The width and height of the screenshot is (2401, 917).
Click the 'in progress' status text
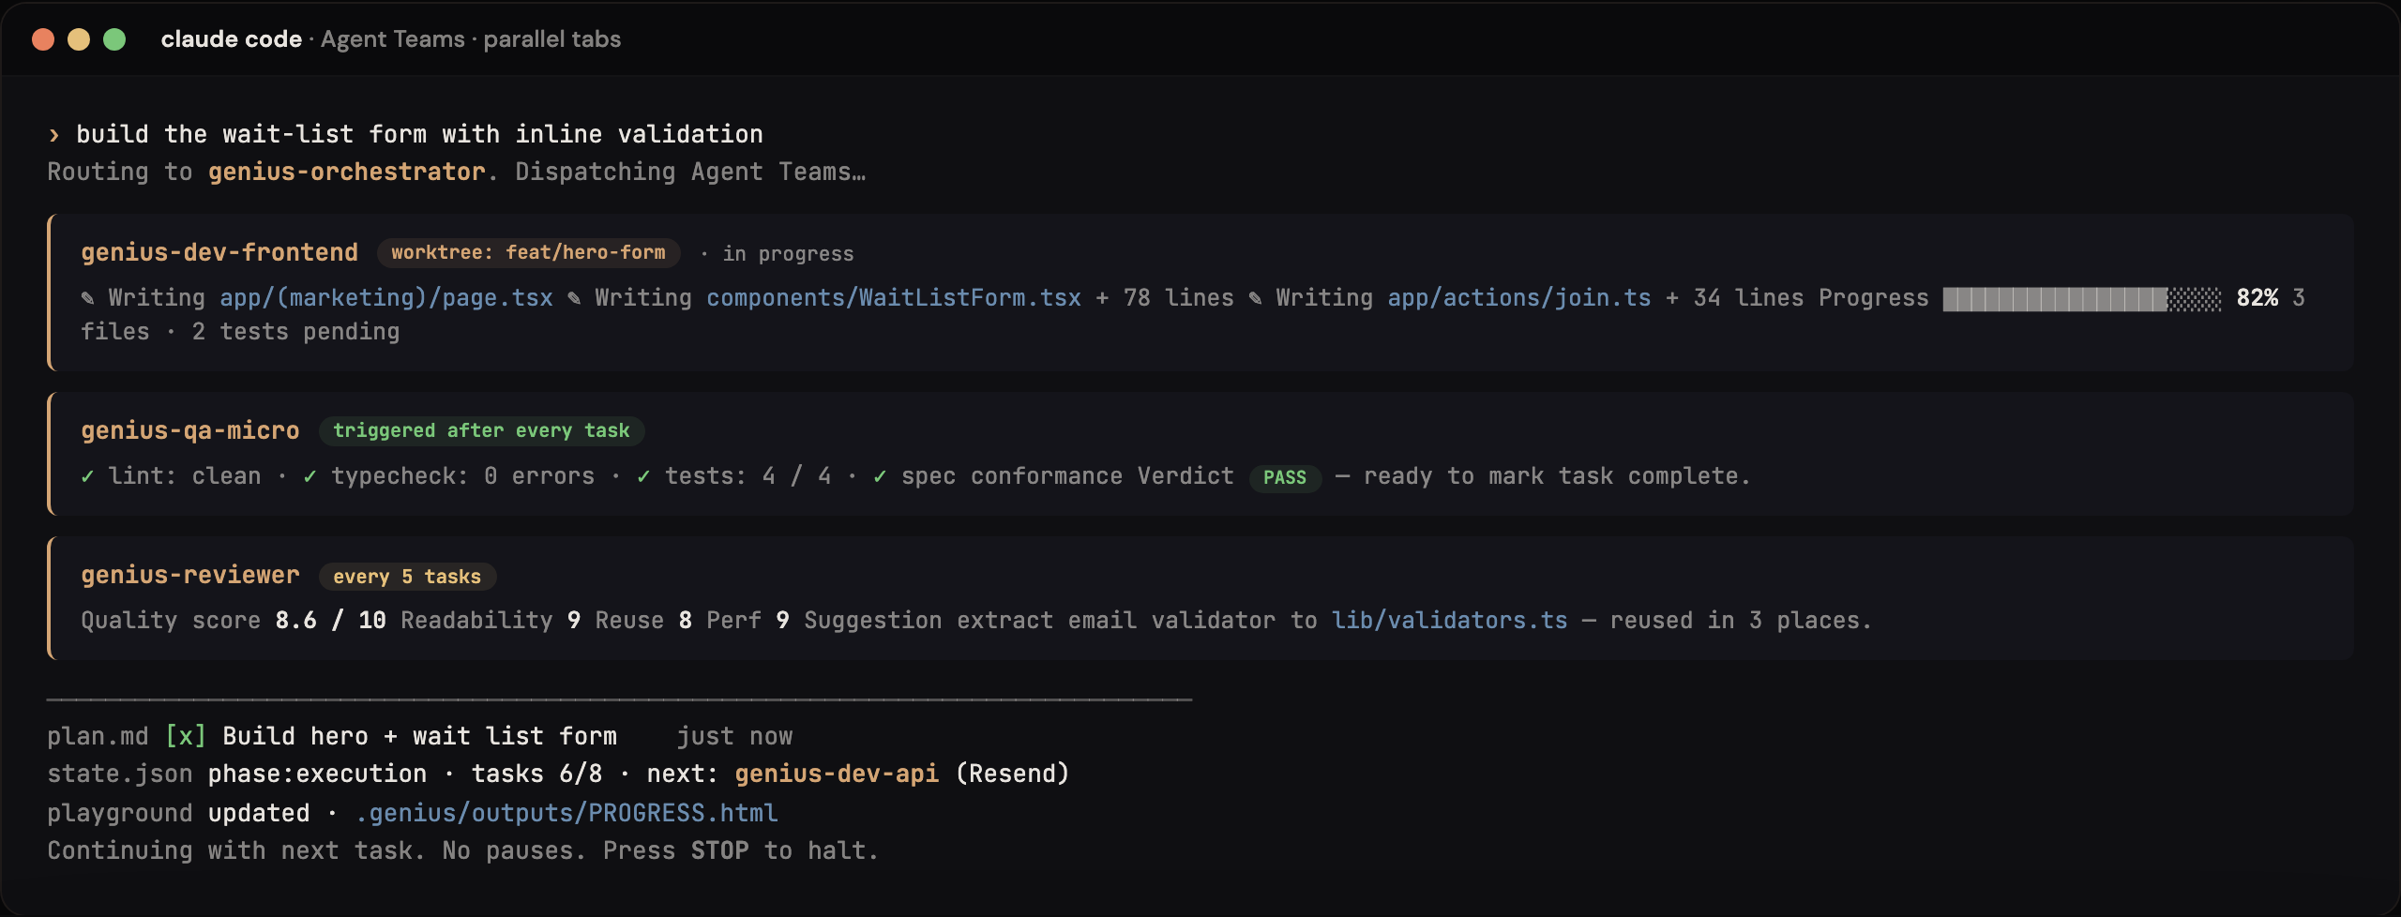point(788,254)
